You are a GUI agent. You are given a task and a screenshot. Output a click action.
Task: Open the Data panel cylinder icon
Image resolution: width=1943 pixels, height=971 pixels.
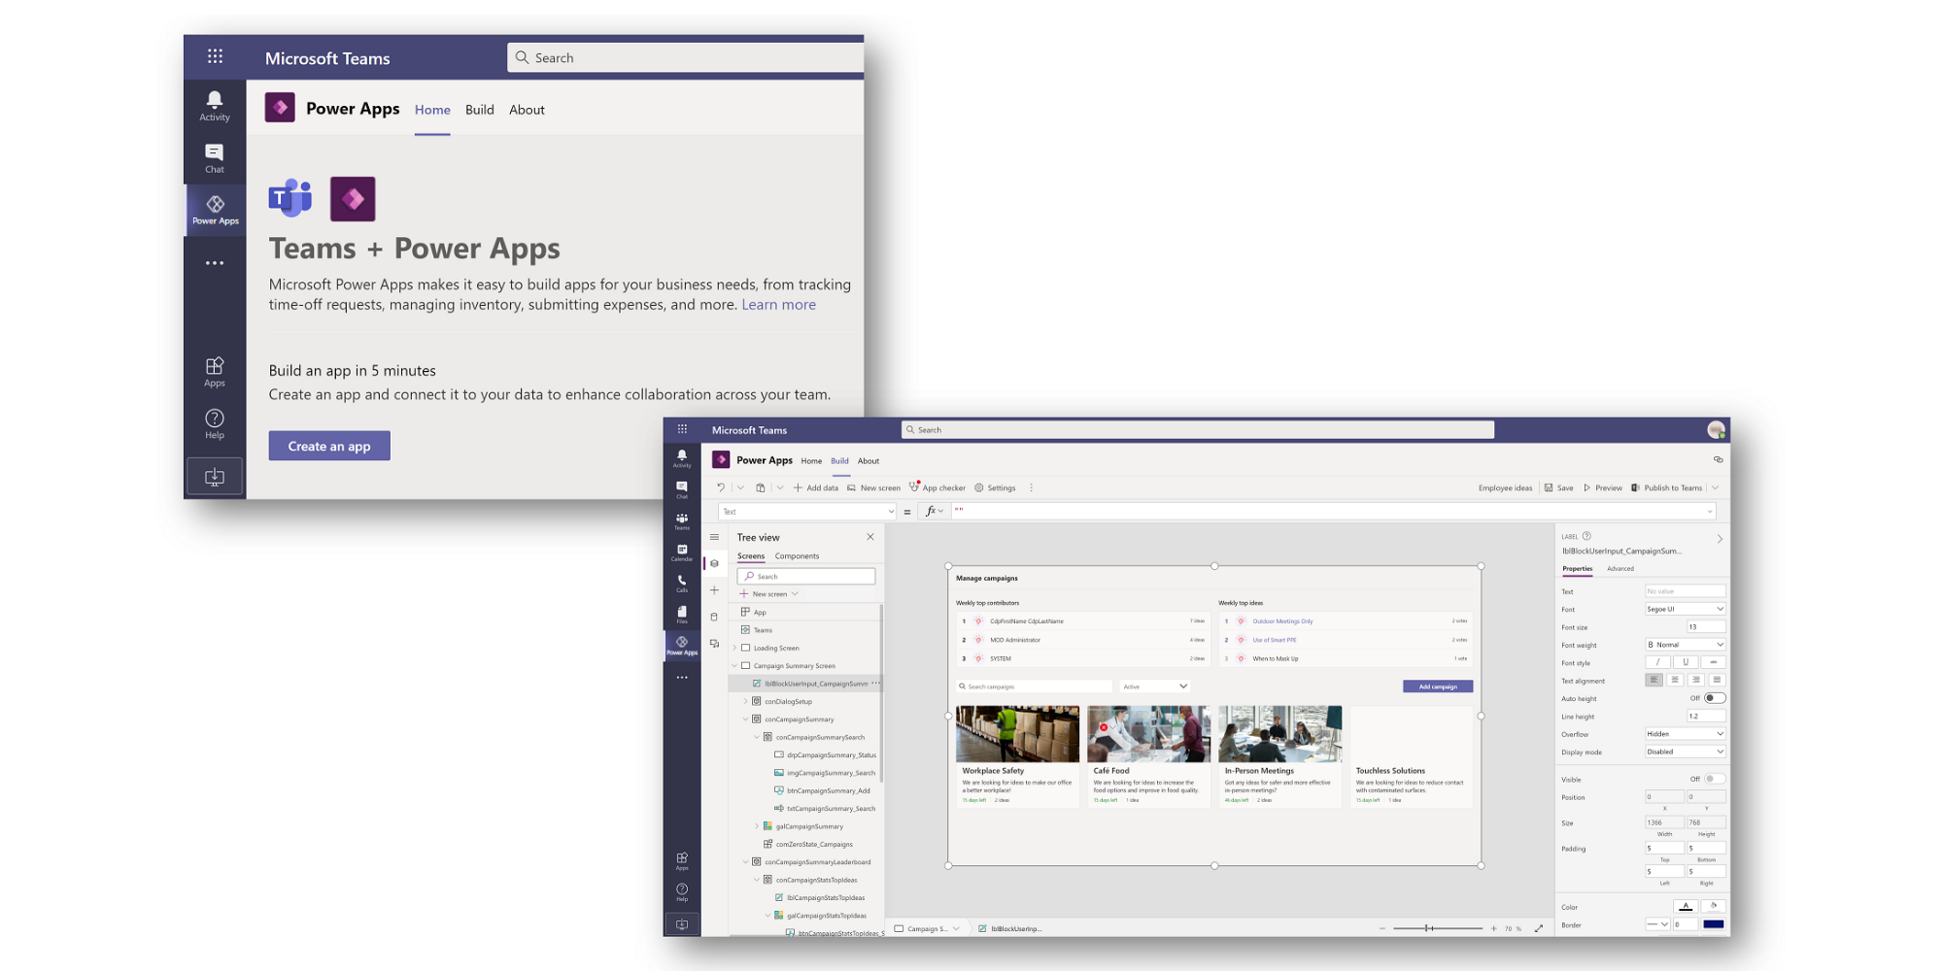(x=714, y=617)
